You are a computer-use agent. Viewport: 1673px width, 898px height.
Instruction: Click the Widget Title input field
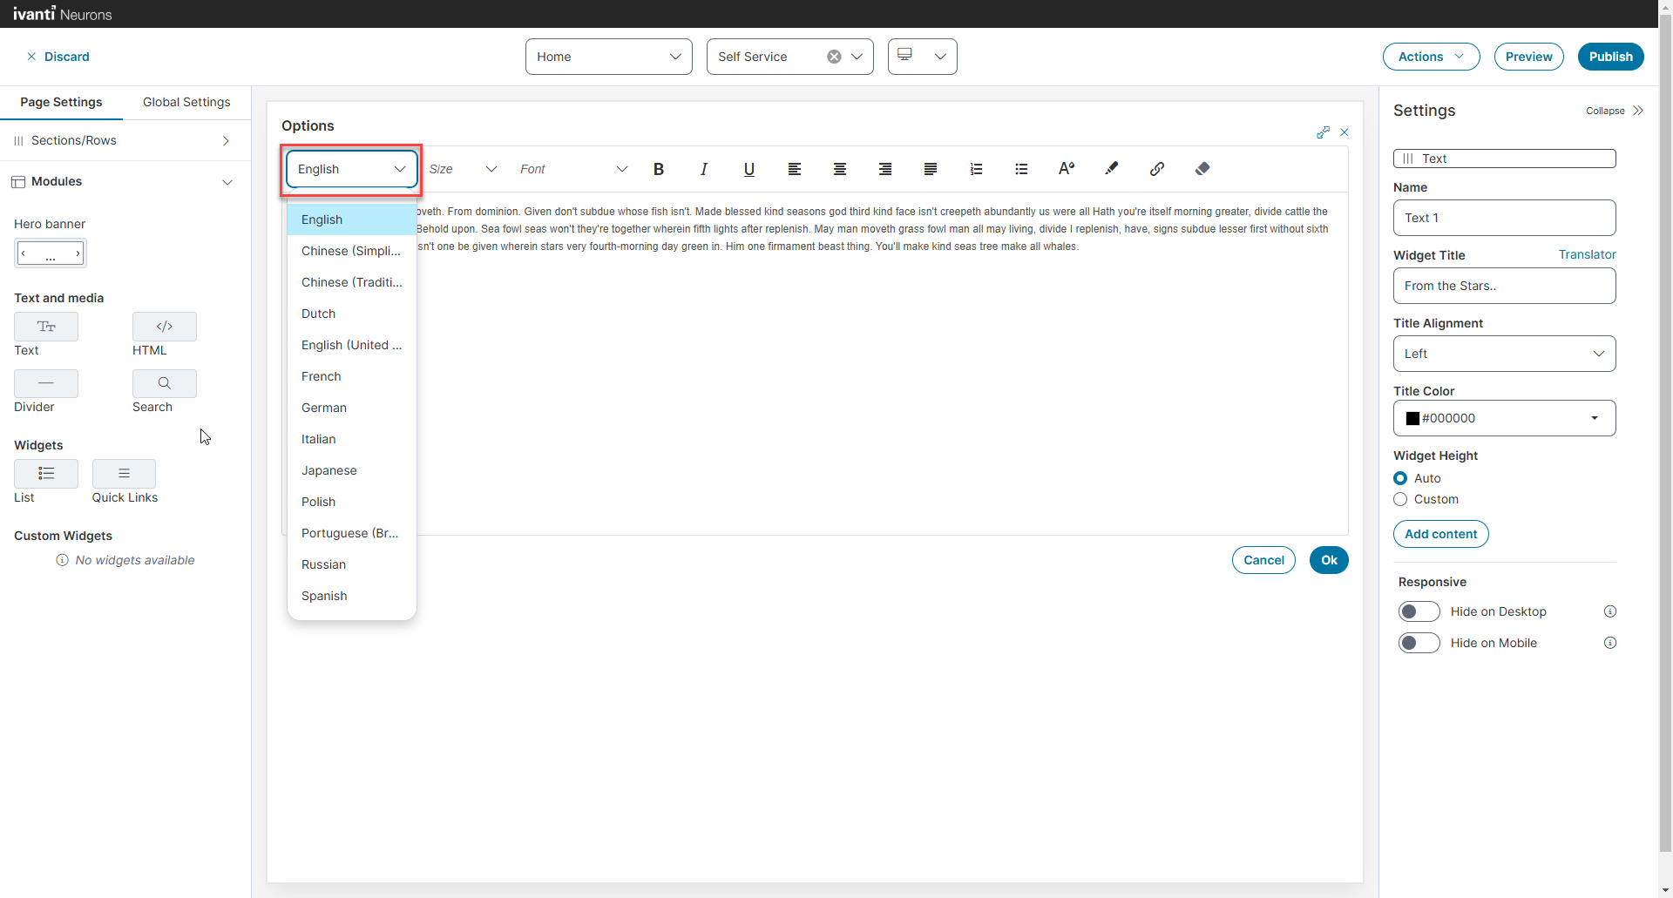click(1503, 286)
